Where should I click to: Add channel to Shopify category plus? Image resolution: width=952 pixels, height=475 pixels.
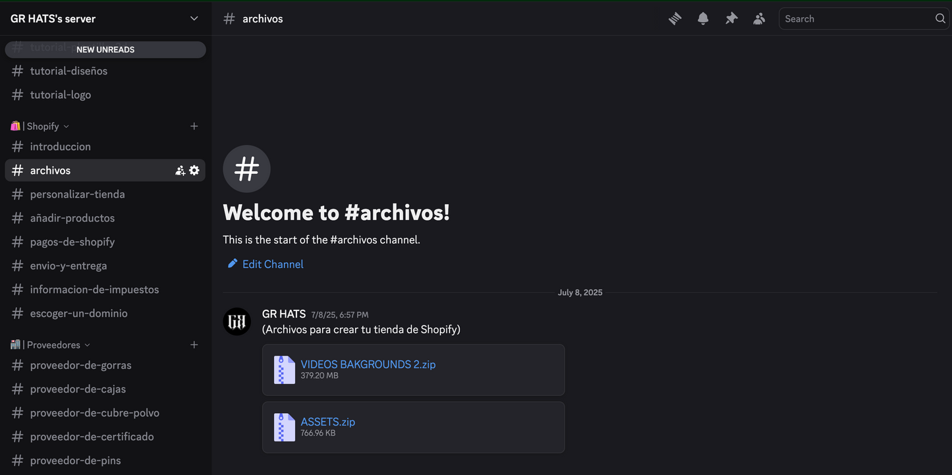click(194, 126)
